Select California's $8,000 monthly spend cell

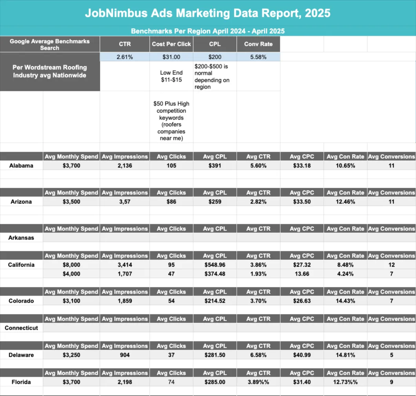[71, 265]
